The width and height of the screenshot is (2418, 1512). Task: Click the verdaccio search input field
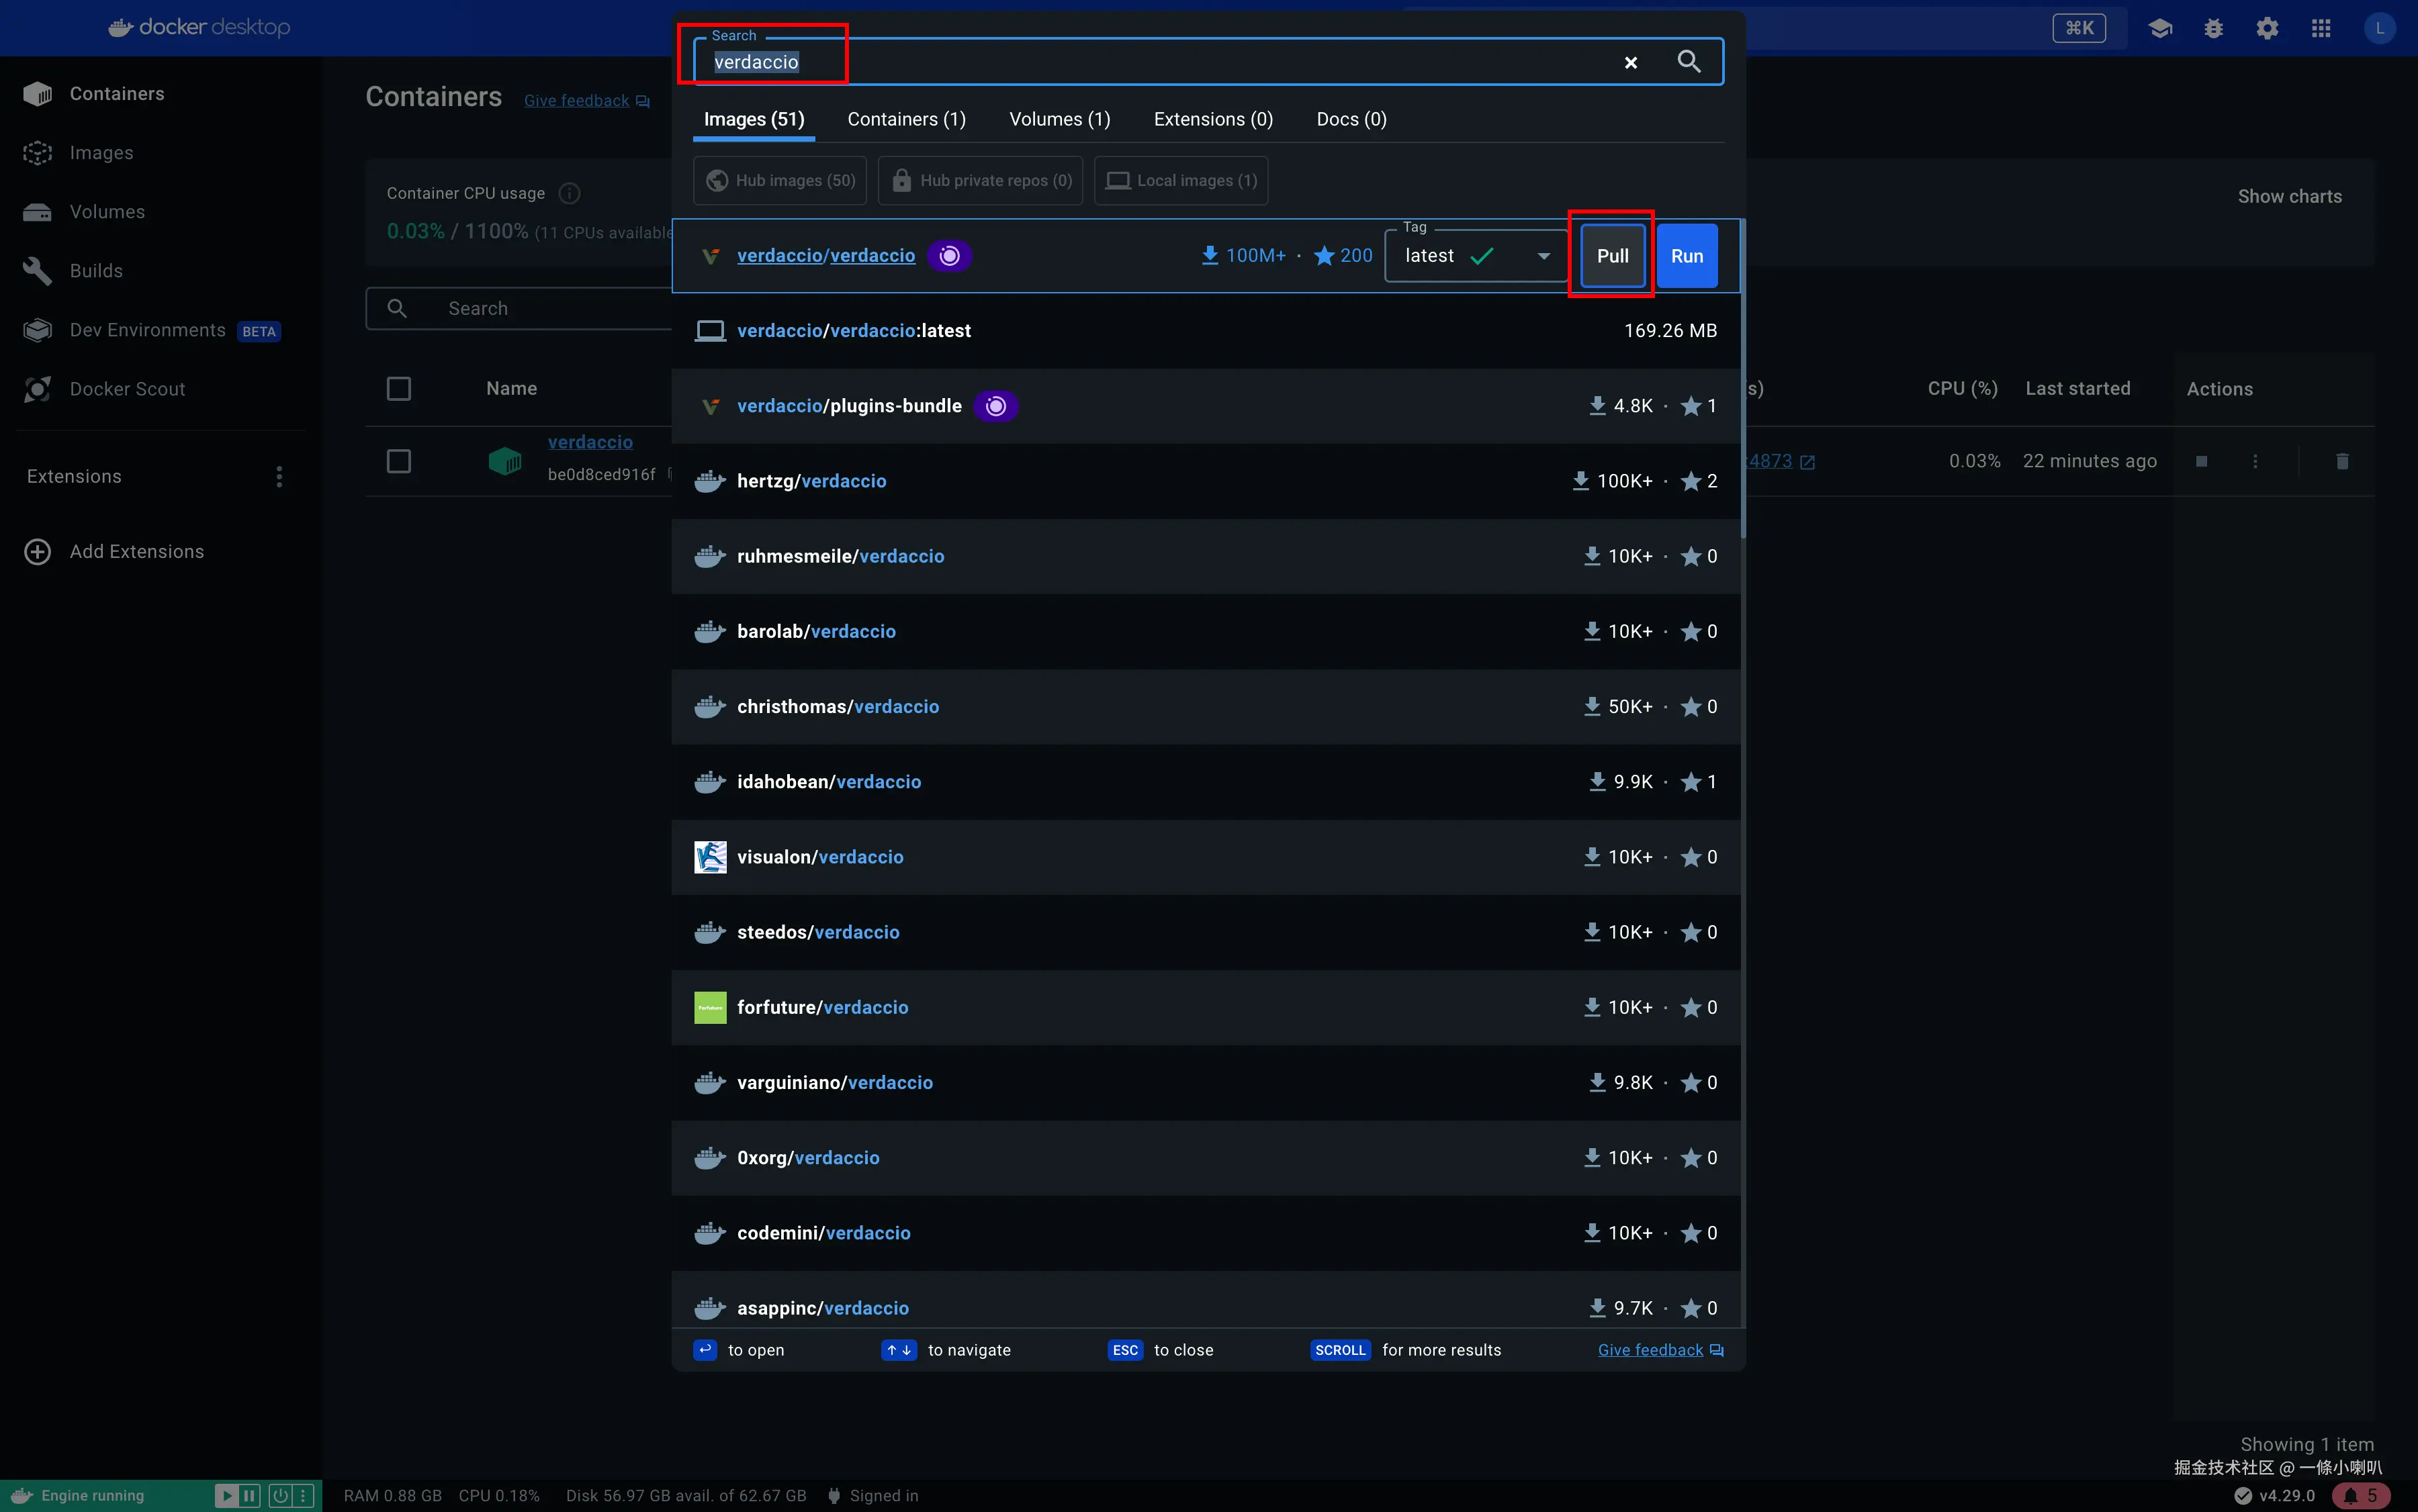coord(1151,62)
